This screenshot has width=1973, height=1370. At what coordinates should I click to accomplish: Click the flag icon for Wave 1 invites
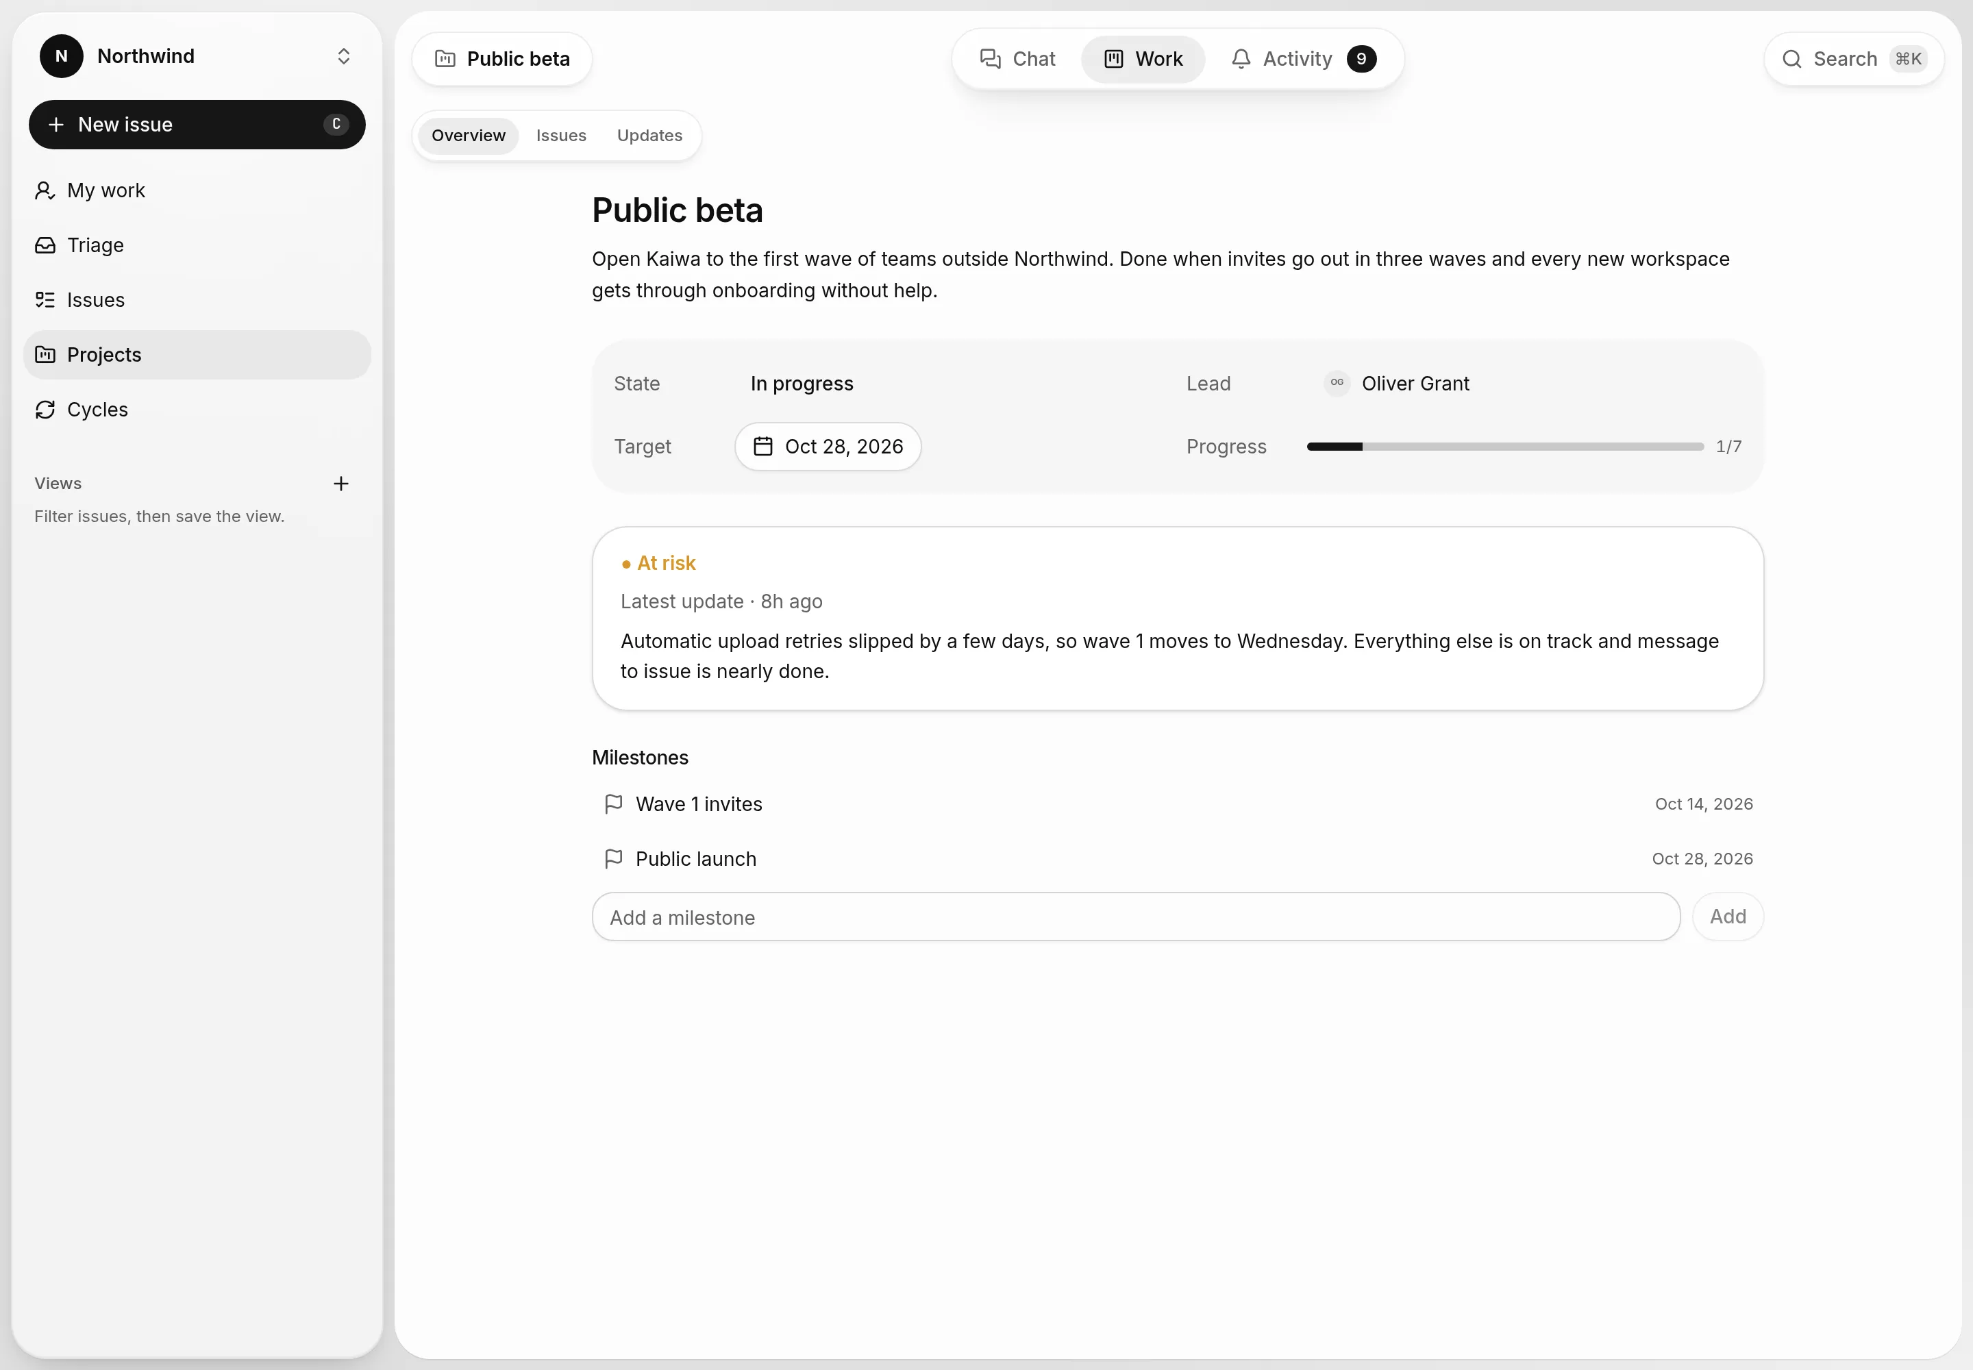(x=613, y=804)
